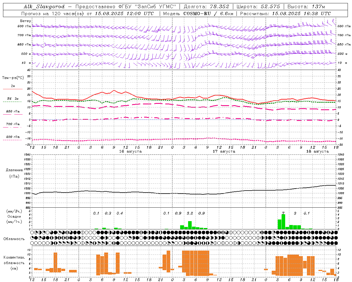Select the provider text ФГБУ "ЗапСиб УГМС"
This screenshot has height=282, width=352.
[148, 7]
